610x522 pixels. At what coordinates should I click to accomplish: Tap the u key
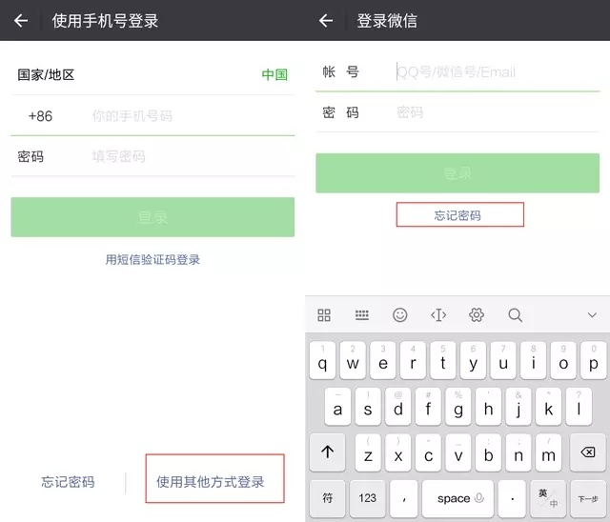503,360
